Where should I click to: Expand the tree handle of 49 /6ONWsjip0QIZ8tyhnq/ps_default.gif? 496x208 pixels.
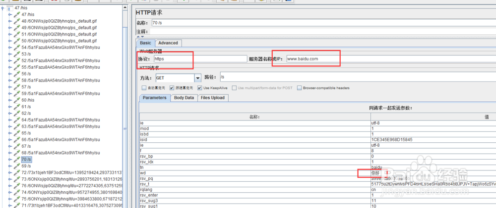coord(10,28)
